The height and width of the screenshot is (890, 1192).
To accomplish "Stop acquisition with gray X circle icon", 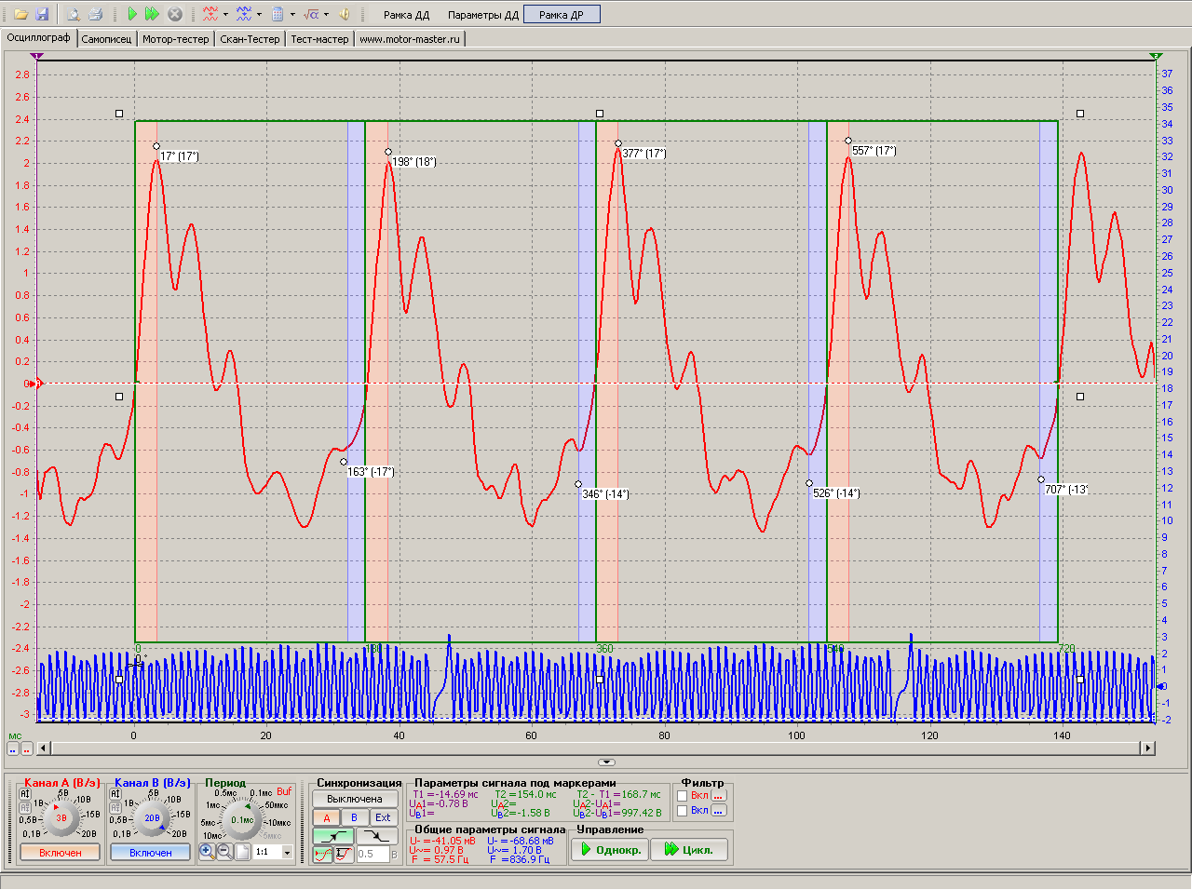I will [x=174, y=14].
